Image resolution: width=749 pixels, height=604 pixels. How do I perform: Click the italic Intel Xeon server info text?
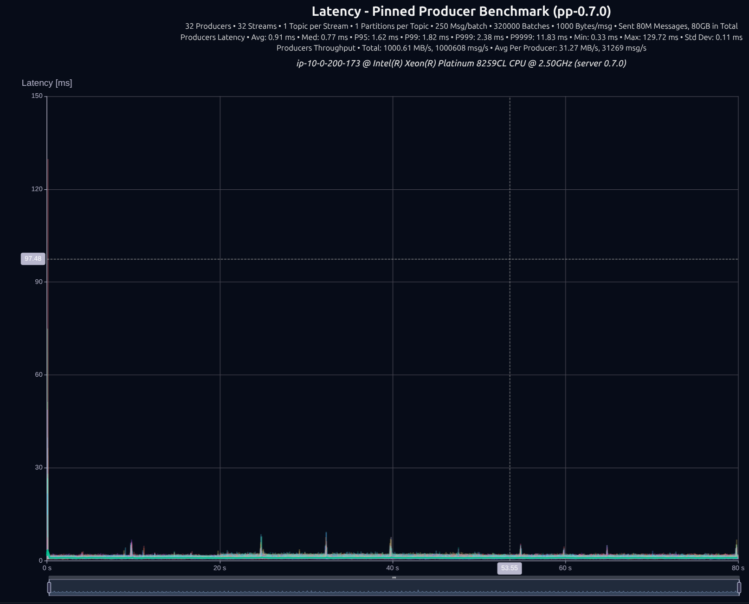pos(461,63)
